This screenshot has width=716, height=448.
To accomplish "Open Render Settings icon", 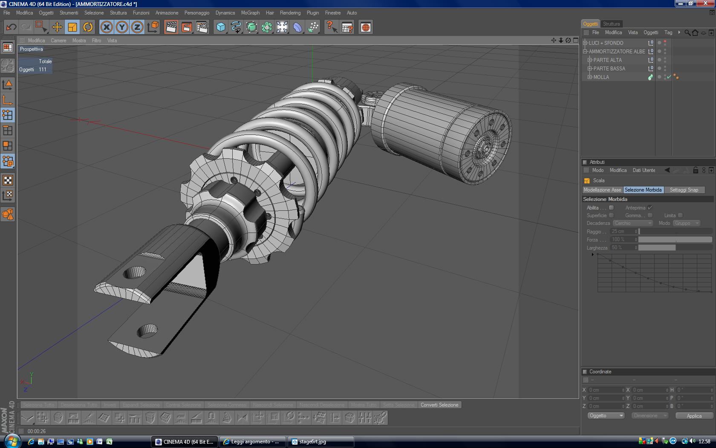I will tap(202, 27).
